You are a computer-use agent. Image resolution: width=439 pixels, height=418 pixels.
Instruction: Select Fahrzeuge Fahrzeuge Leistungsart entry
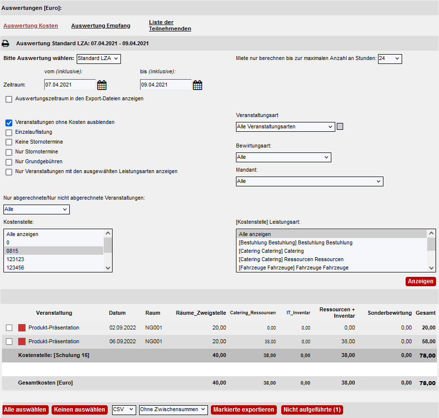pyautogui.click(x=332, y=268)
